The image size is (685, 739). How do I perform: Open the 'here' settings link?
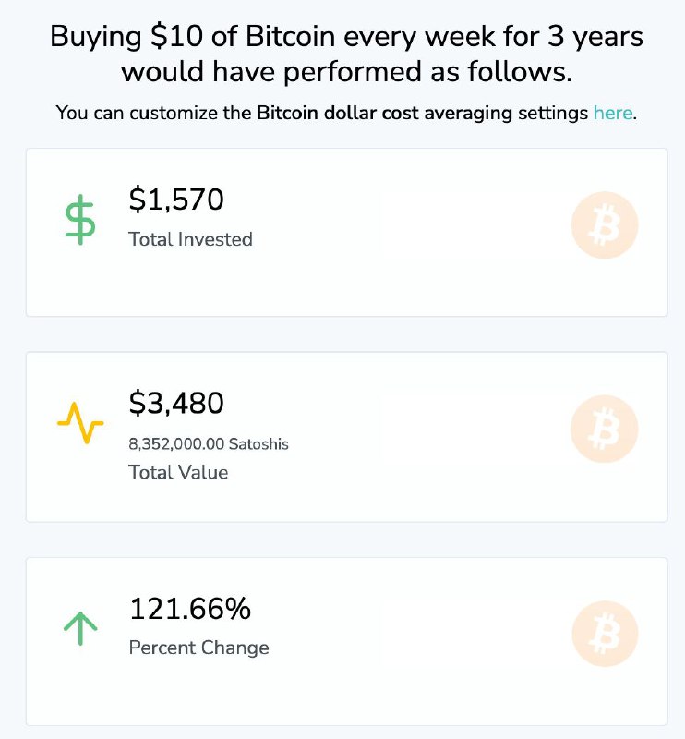613,113
